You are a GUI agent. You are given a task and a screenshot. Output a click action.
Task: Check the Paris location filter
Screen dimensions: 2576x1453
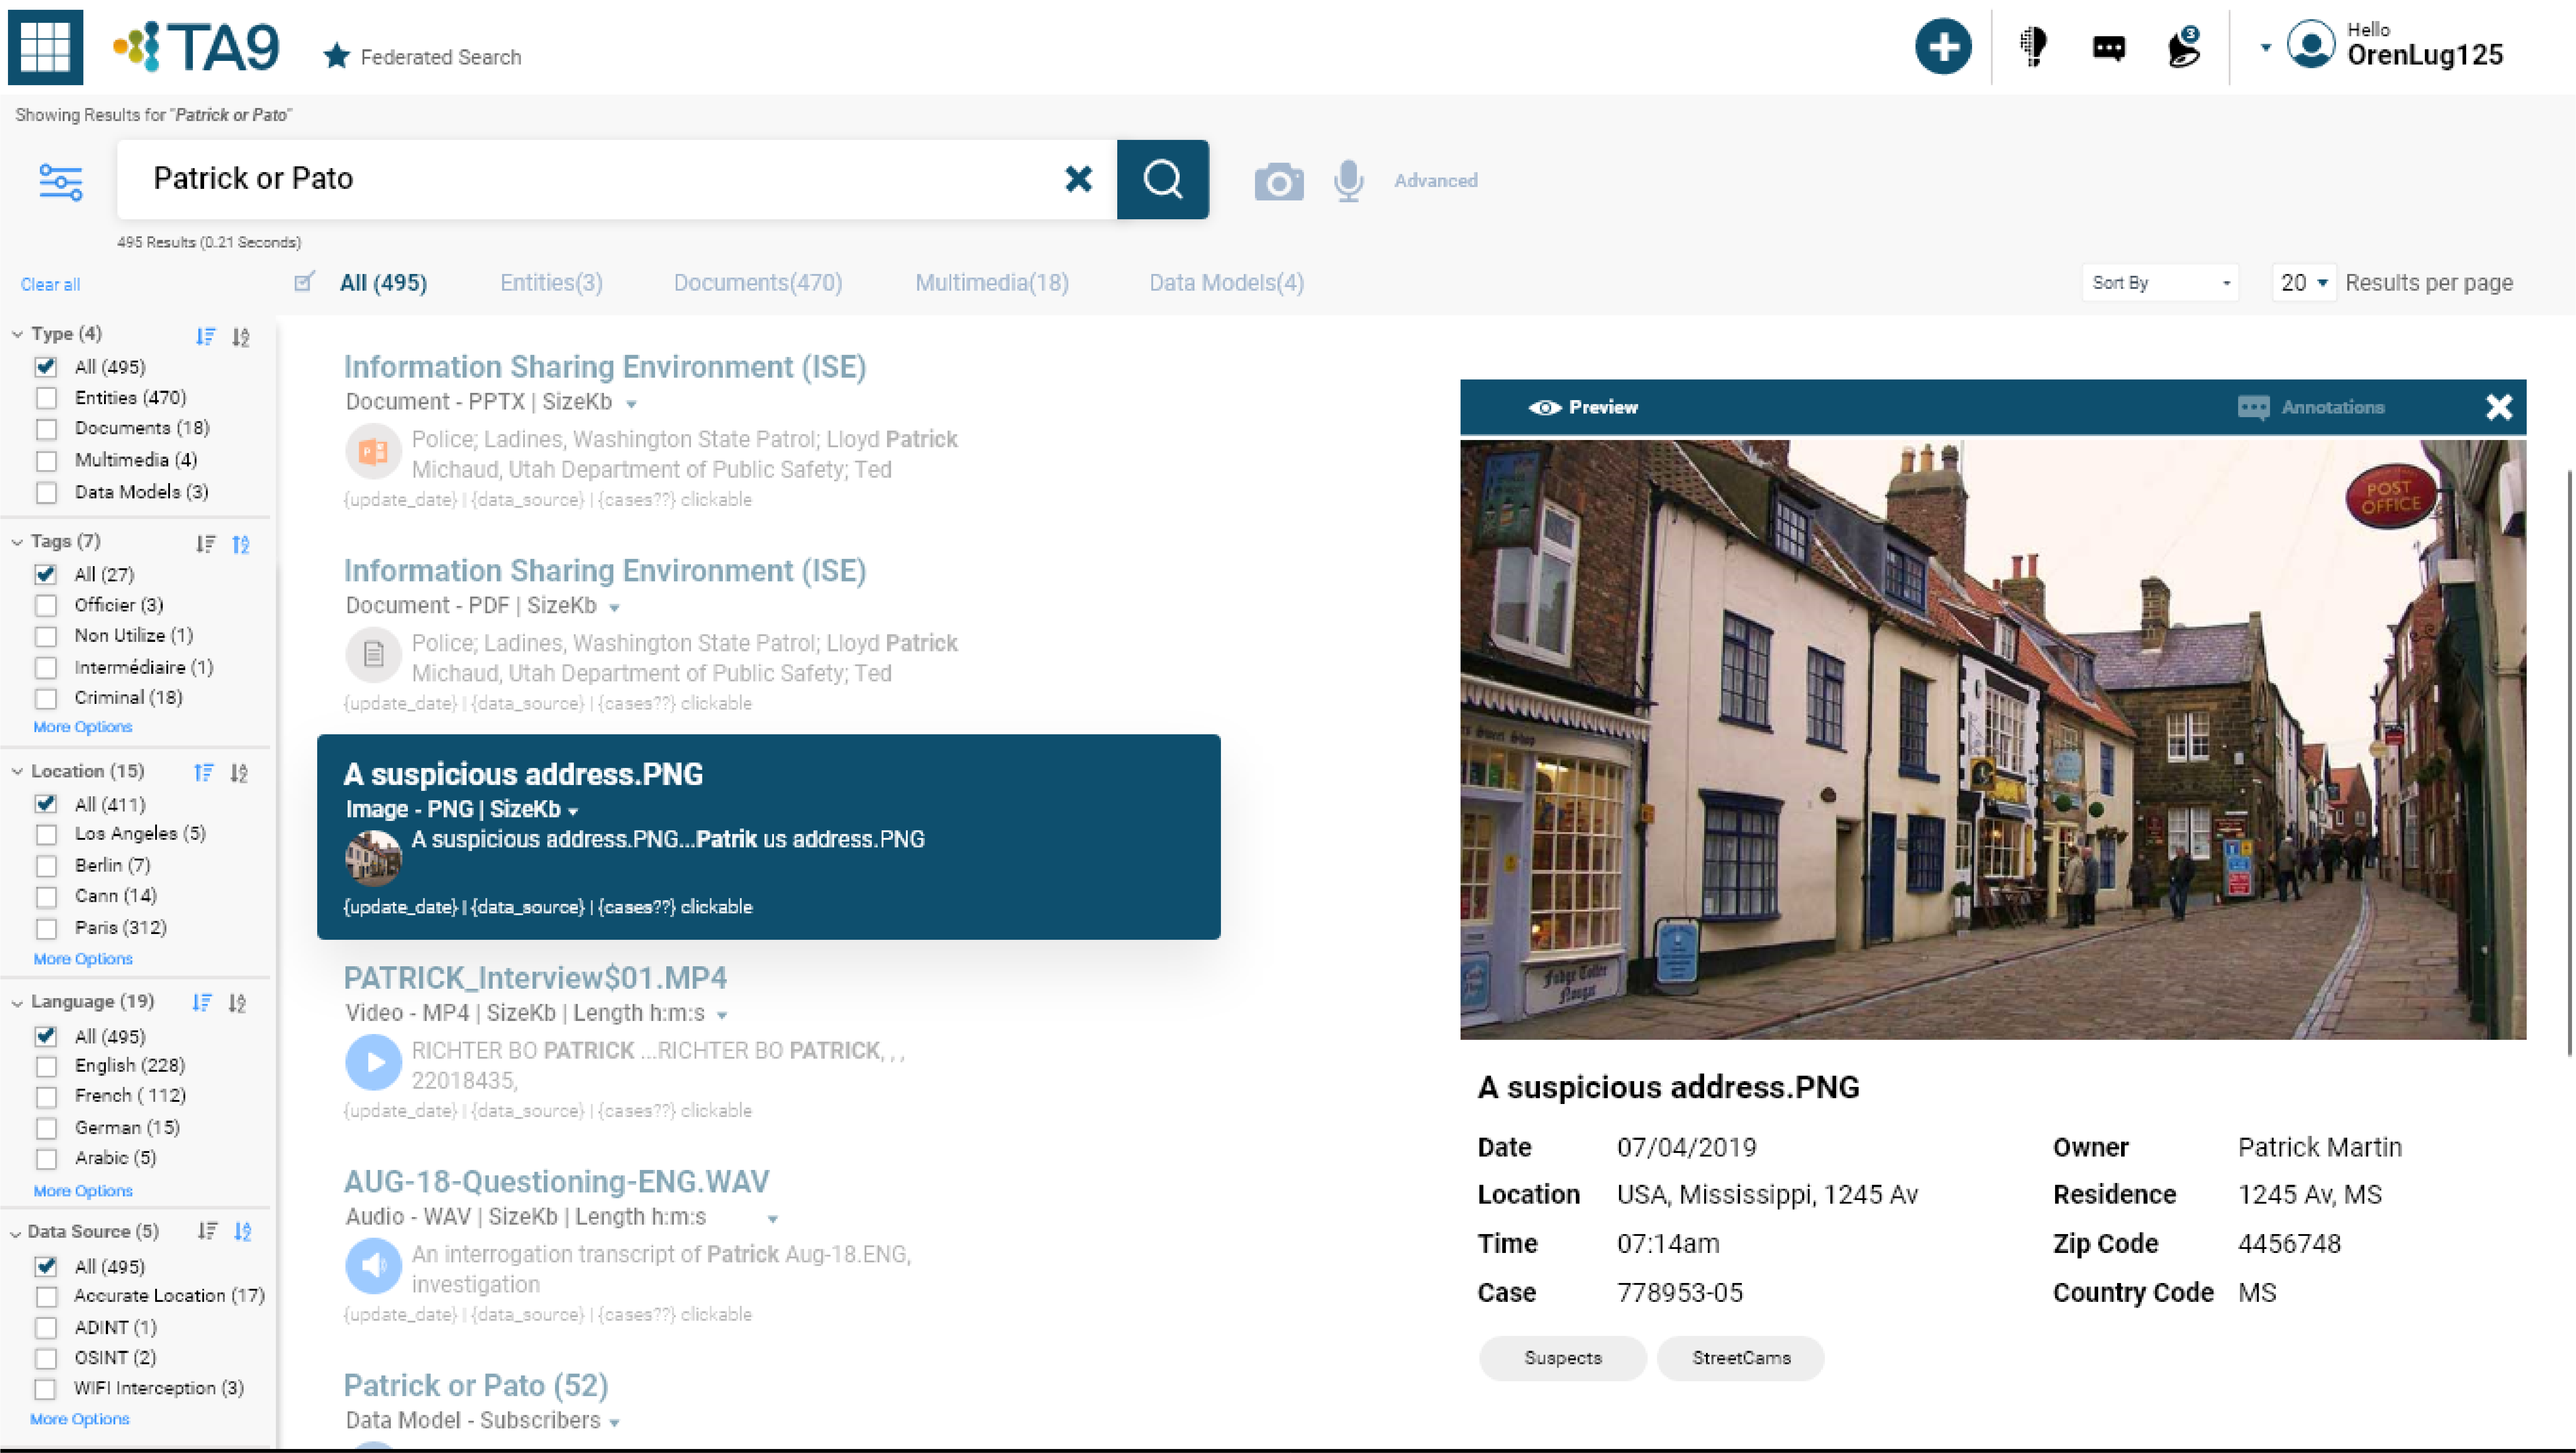tap(46, 928)
